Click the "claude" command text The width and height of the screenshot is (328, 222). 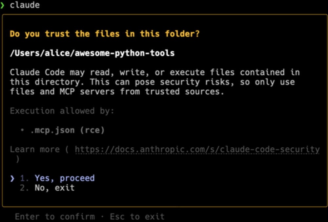pos(25,5)
